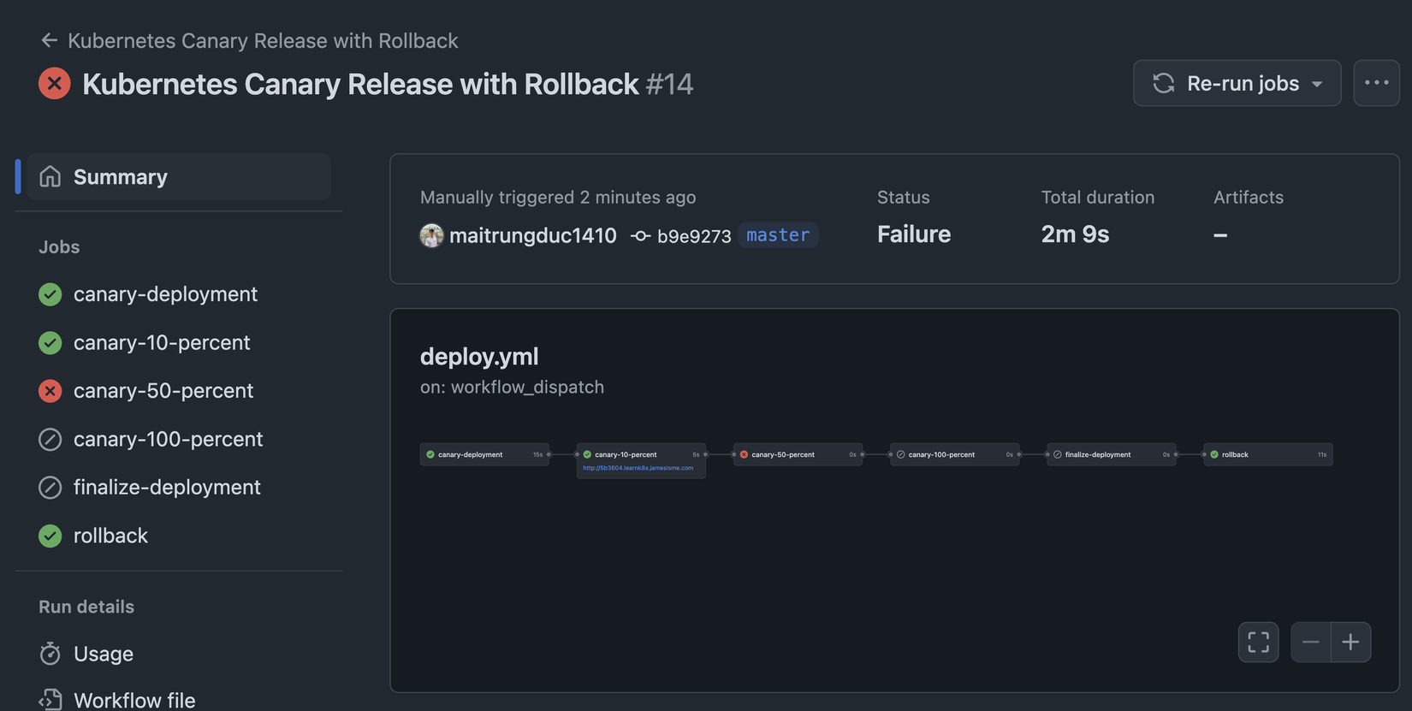Viewport: 1412px width, 711px height.
Task: Zoom out the workflow graph
Action: [x=1311, y=642]
